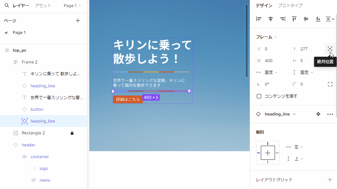Switch to the レイヤー tab
337x189 pixels.
point(21,6)
